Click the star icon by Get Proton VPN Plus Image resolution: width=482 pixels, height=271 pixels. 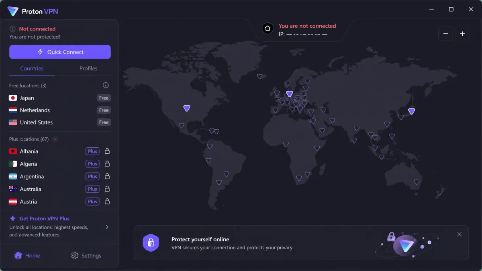point(13,218)
